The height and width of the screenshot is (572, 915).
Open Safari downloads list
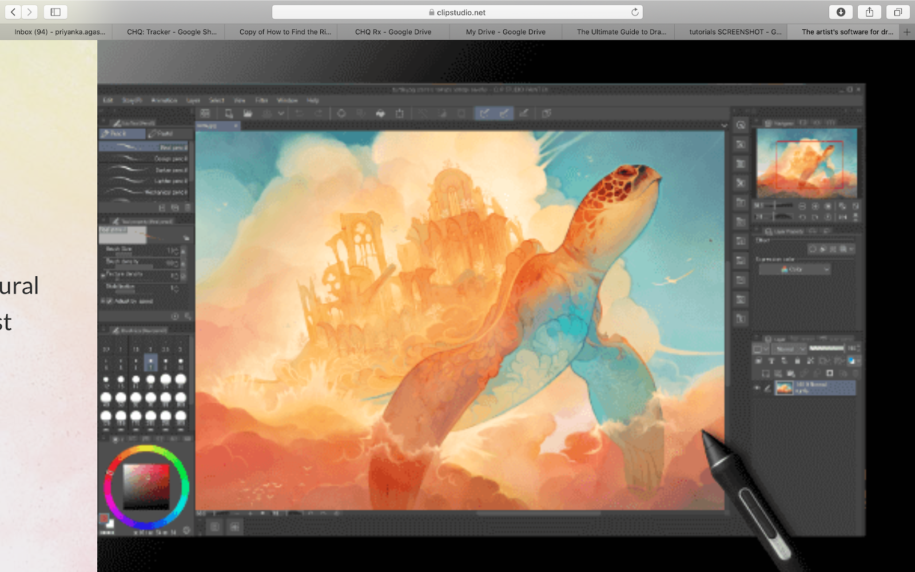coord(841,11)
